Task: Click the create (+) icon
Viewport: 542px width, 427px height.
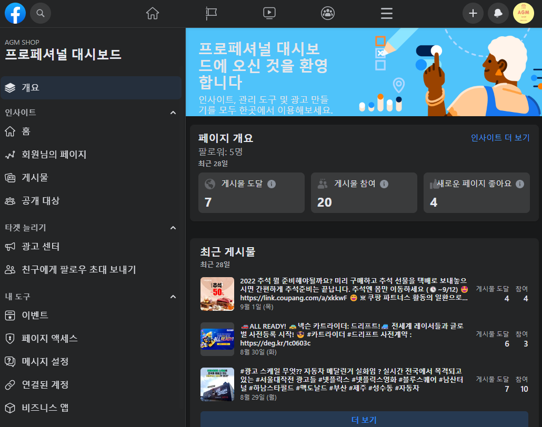Action: tap(473, 13)
